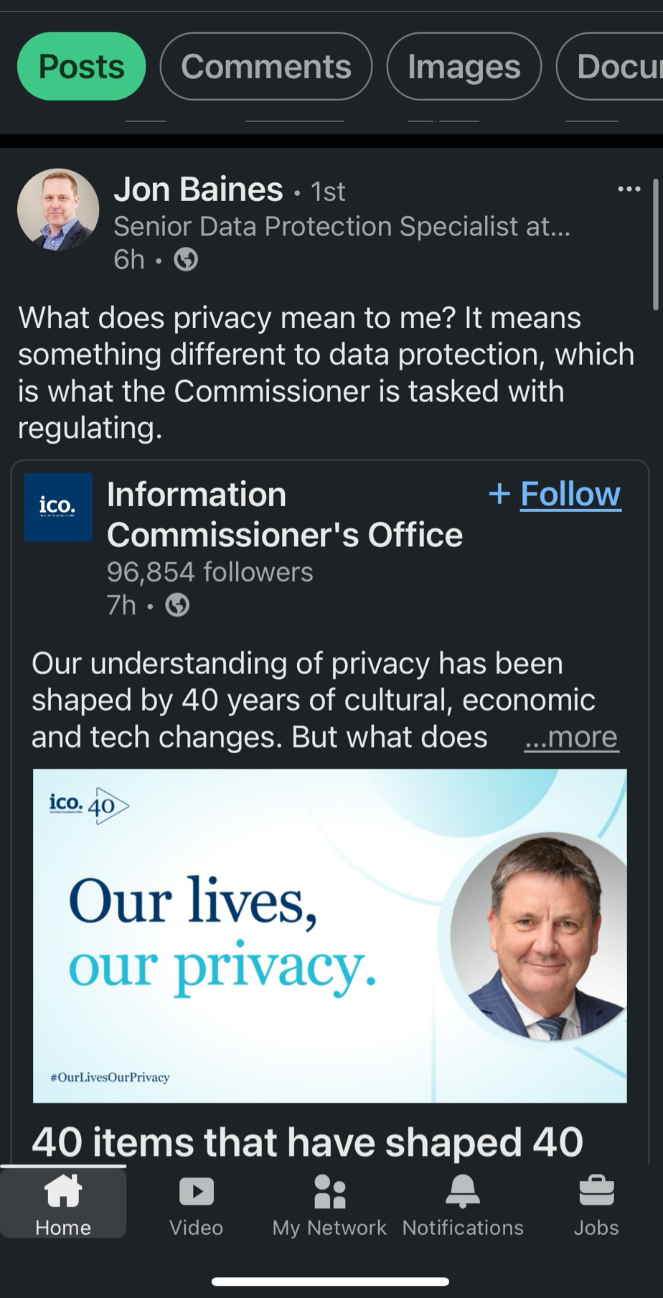Tap Jon Baines's profile photo
Viewport: 663px width, 1298px height.
tap(58, 210)
